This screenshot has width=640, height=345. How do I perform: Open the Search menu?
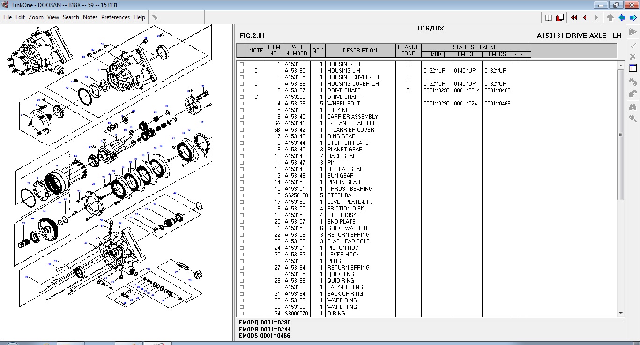click(71, 17)
